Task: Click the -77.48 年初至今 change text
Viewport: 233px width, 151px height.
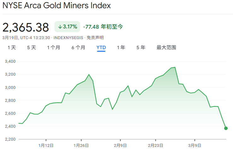Action: tap(103, 27)
